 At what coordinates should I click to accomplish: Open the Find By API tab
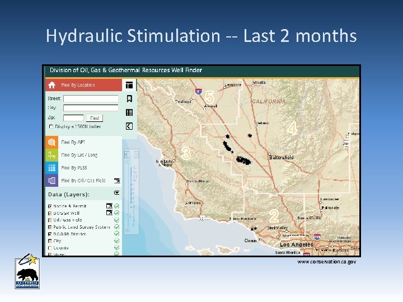click(x=83, y=142)
